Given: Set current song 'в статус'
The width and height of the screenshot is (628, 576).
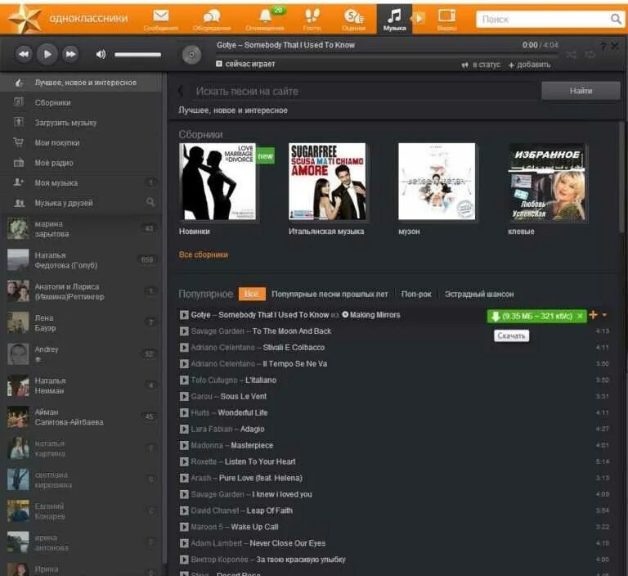Looking at the screenshot, I should [x=481, y=65].
